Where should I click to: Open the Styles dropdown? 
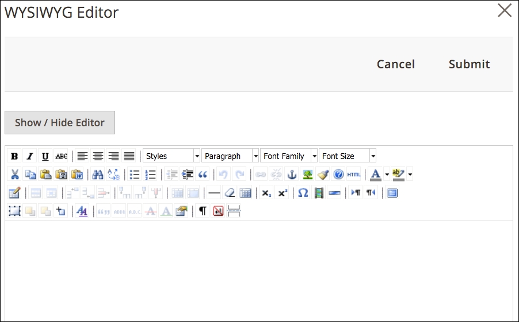[171, 156]
